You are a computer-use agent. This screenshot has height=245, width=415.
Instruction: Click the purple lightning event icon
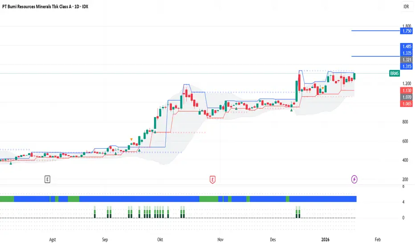tap(354, 180)
